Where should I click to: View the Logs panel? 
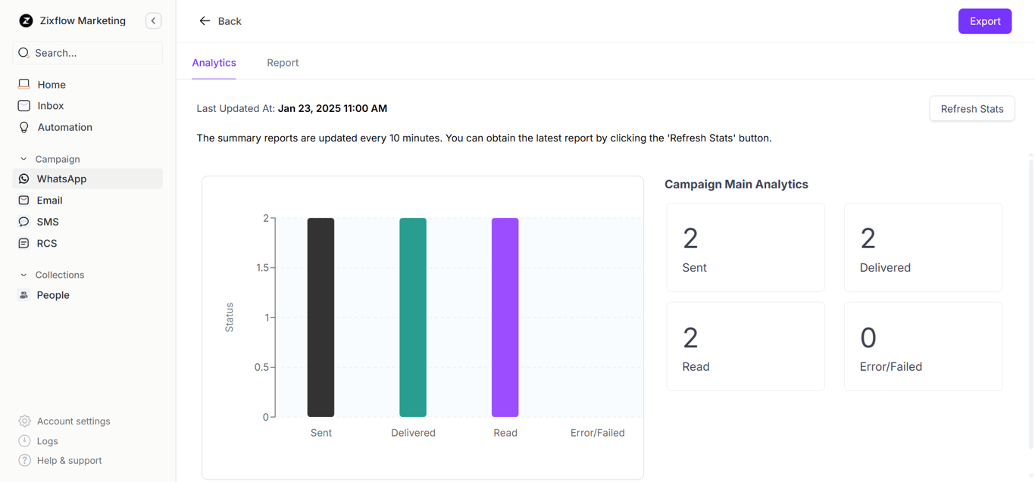pos(47,440)
